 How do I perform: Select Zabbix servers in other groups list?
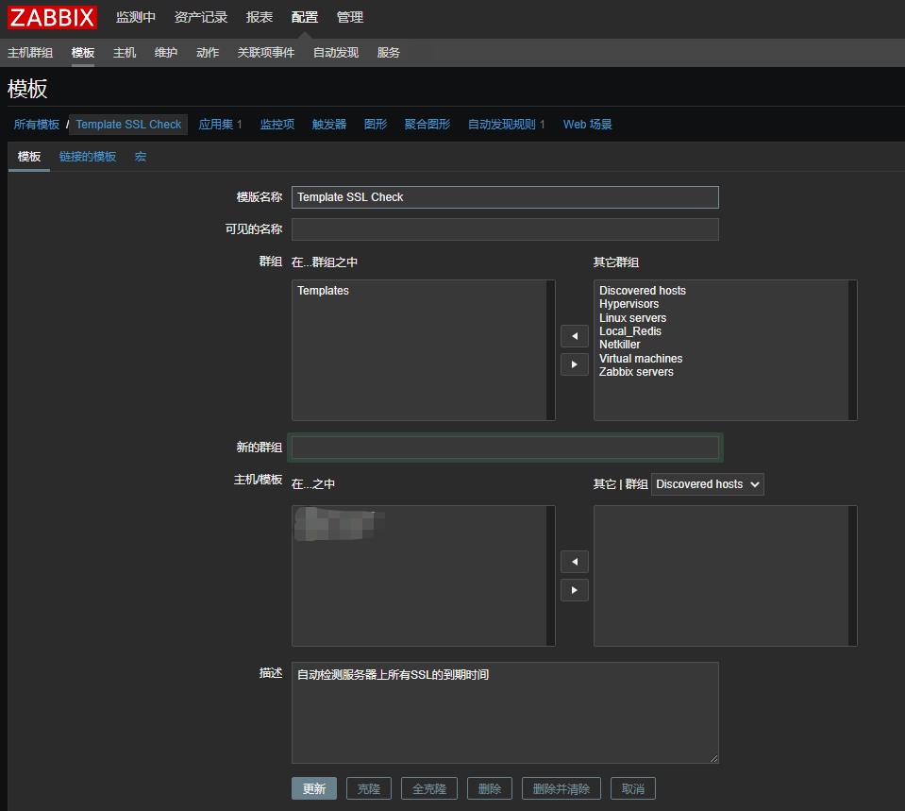pos(636,372)
